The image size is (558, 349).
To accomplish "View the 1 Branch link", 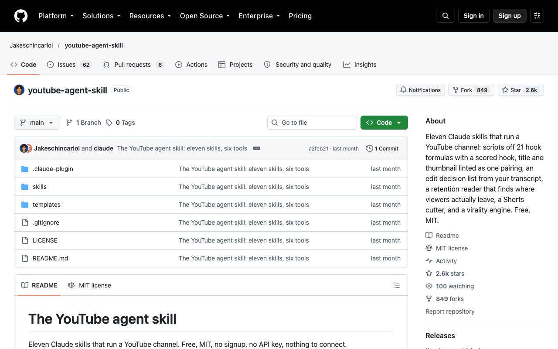I will tap(83, 123).
